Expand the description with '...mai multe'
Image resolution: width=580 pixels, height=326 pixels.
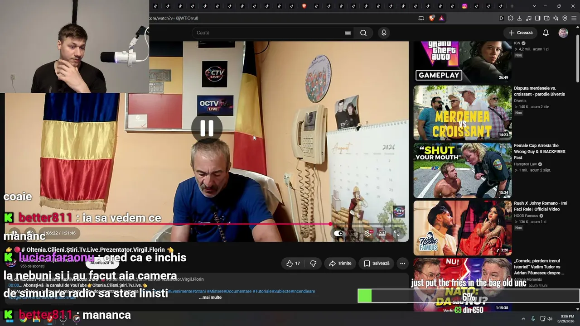210,297
